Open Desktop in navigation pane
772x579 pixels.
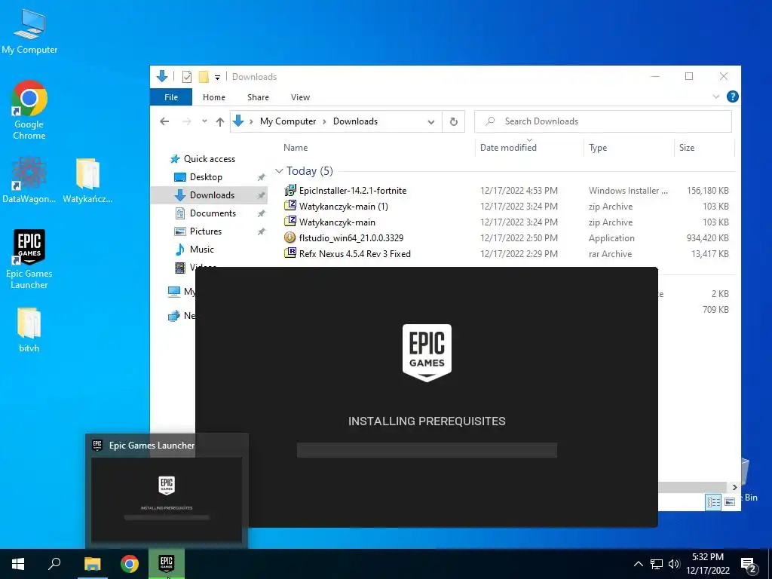click(x=206, y=176)
